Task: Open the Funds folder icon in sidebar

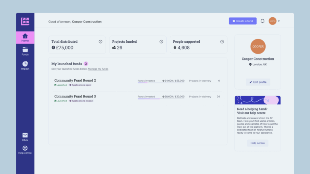Action: 25,50
